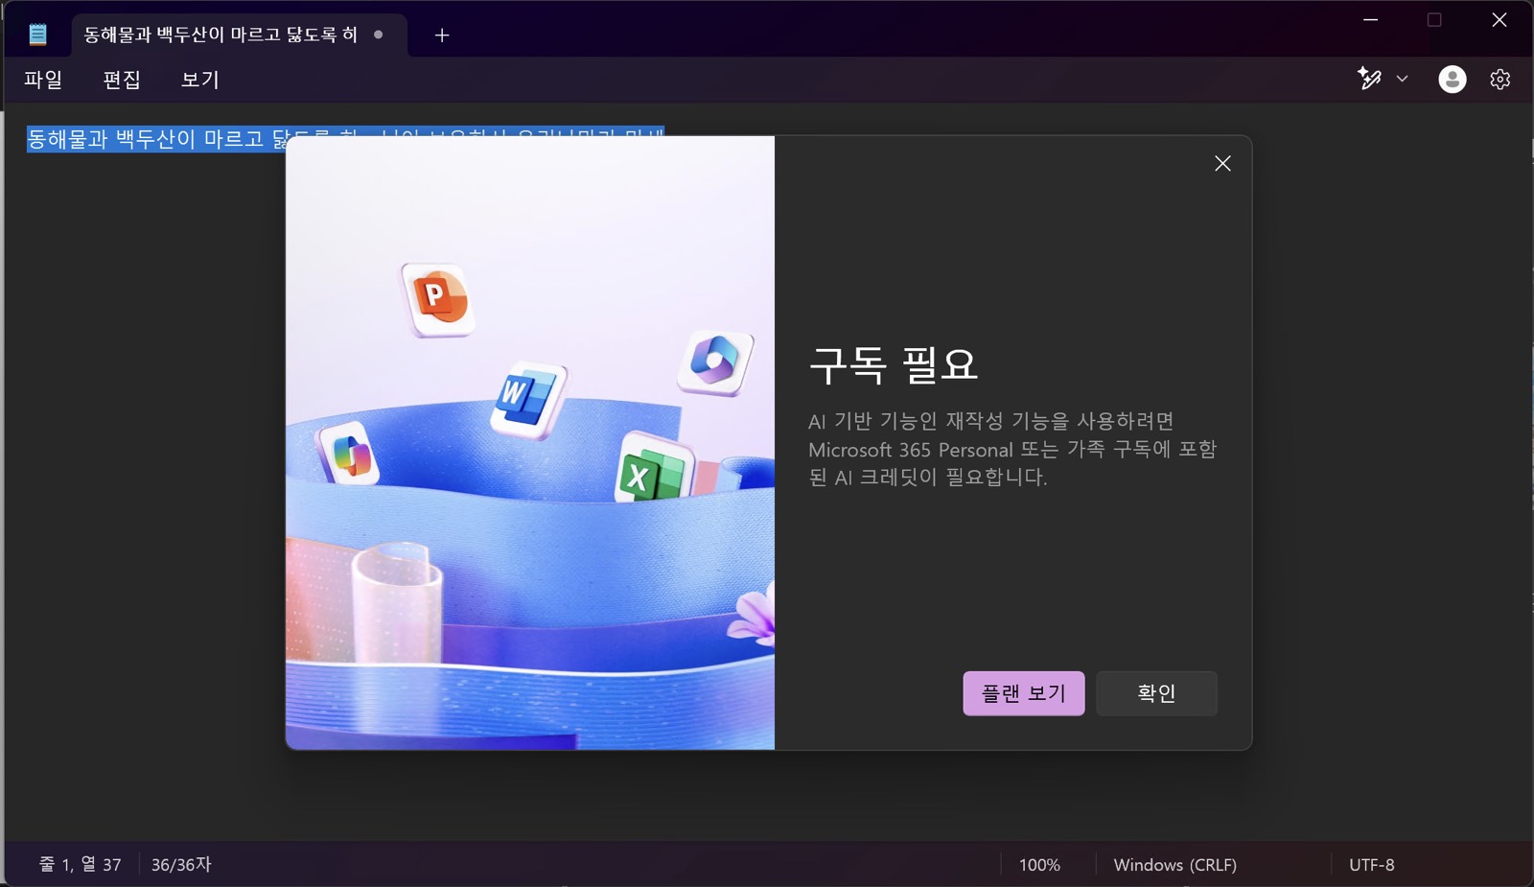Click the Notepad app icon in title bar
Image resolution: width=1534 pixels, height=887 pixels.
tap(37, 35)
